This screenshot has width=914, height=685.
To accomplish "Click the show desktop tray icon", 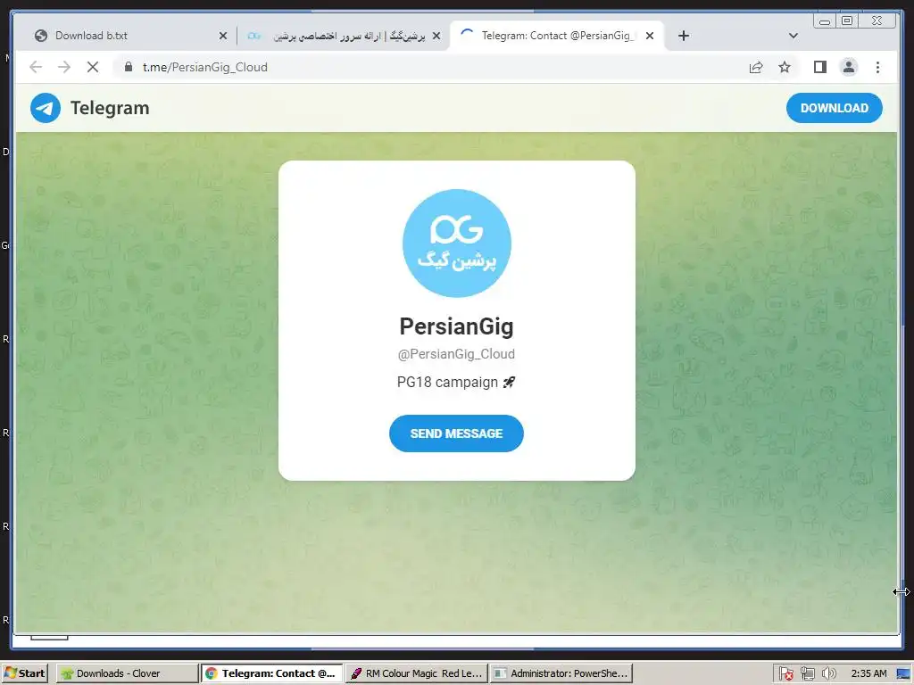I will click(x=904, y=674).
